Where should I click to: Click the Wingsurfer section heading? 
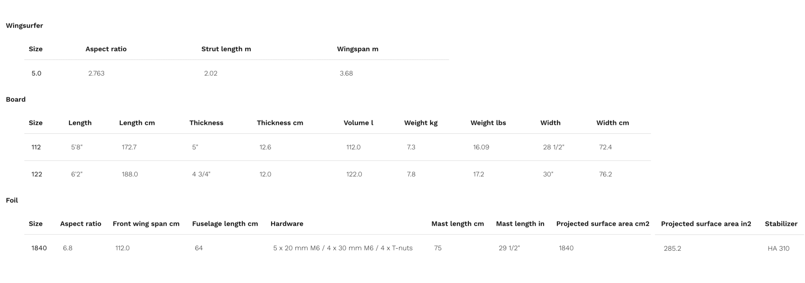(x=24, y=25)
